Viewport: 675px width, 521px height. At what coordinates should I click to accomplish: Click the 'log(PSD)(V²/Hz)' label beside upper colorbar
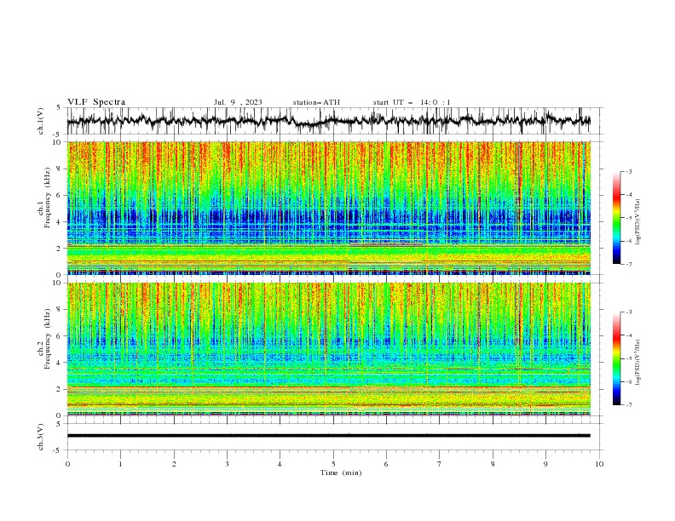point(637,222)
